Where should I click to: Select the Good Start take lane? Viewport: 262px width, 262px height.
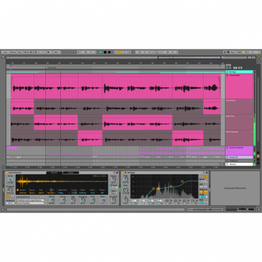coord(239,107)
